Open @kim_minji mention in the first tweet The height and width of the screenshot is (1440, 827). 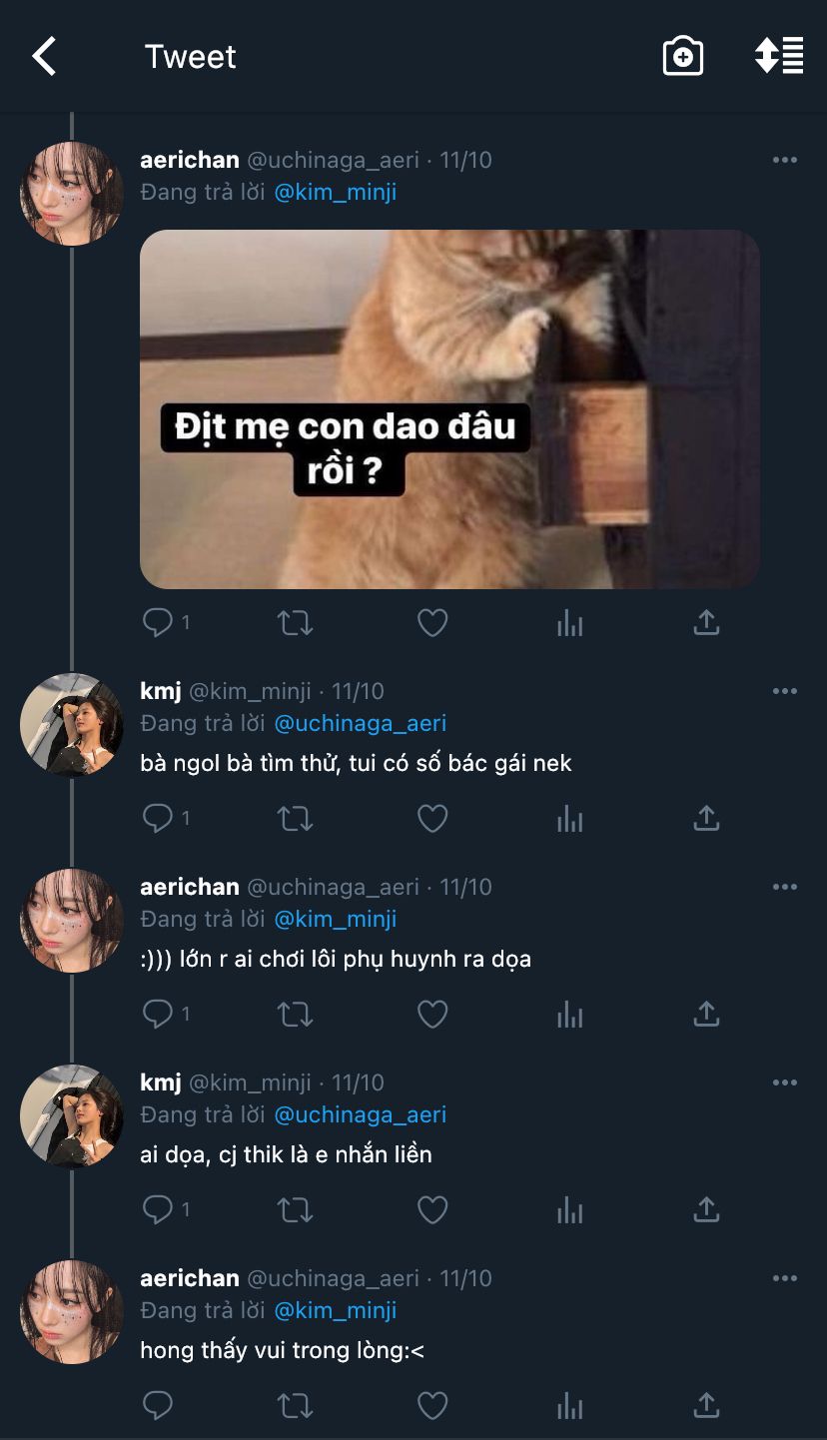pyautogui.click(x=336, y=192)
